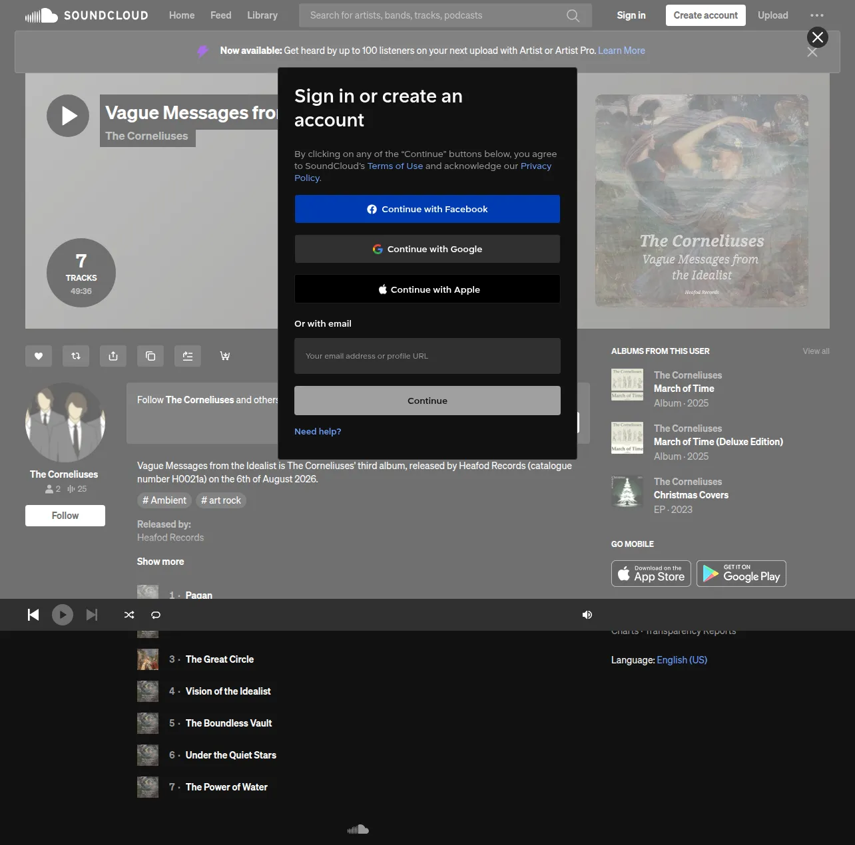Click the gray Continue button
Viewport: 855px width, 845px height.
click(x=427, y=401)
